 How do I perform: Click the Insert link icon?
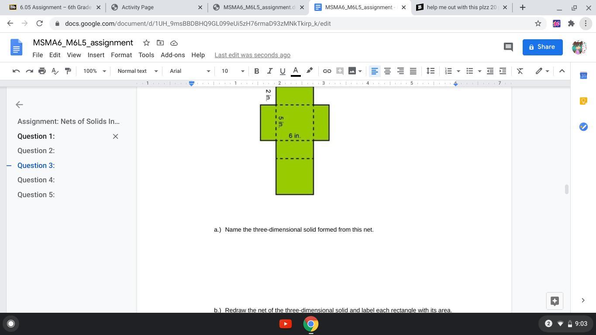[327, 71]
